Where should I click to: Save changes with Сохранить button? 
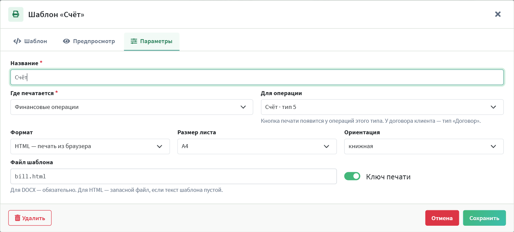tap(484, 218)
